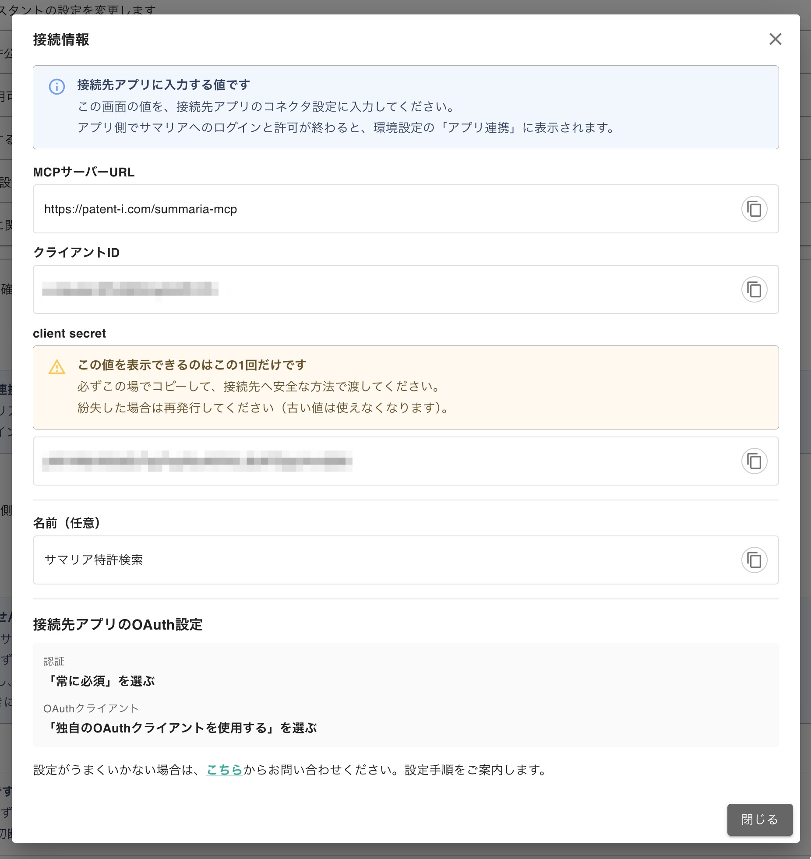Click the 接続先アプリに入力する値です heading
This screenshot has width=811, height=859.
click(x=164, y=84)
